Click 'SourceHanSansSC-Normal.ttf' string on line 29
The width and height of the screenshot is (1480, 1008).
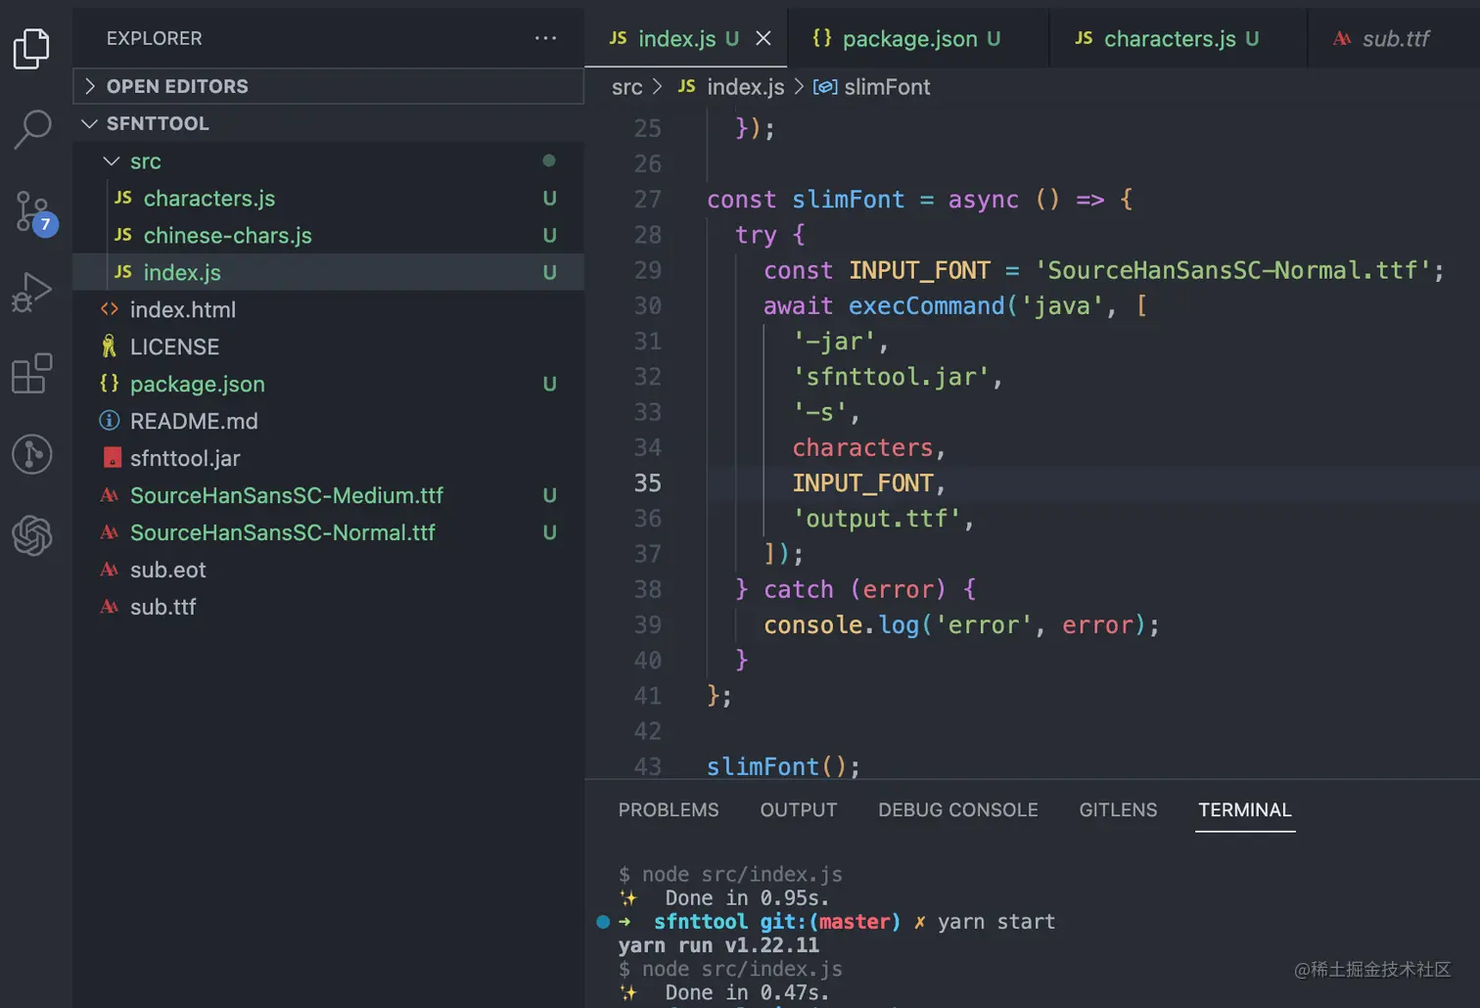click(x=1232, y=270)
